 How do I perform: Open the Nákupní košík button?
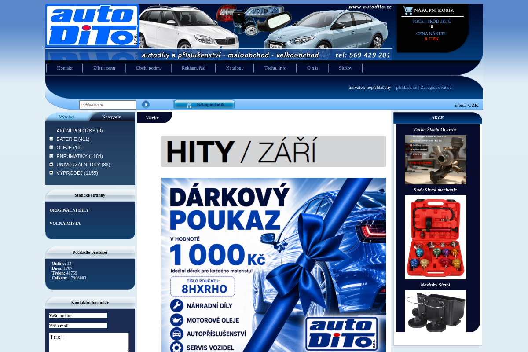(204, 104)
